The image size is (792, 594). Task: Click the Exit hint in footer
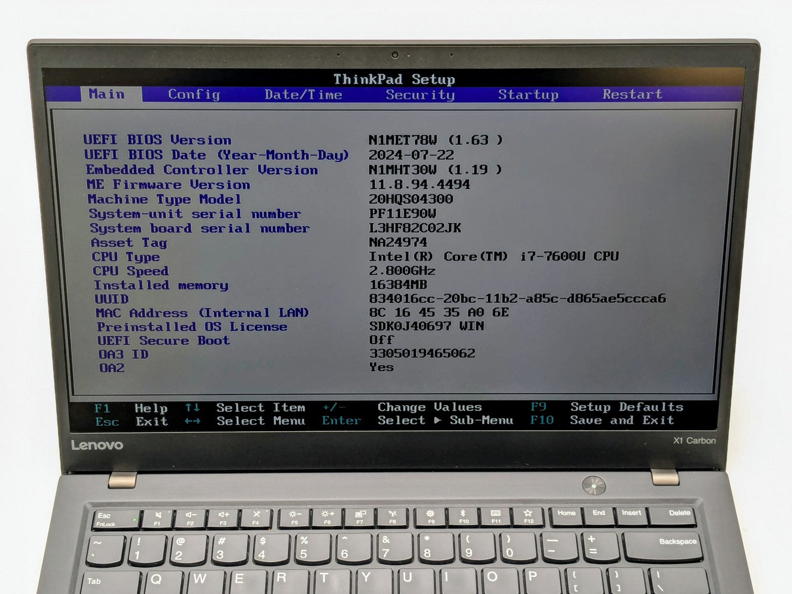[152, 422]
